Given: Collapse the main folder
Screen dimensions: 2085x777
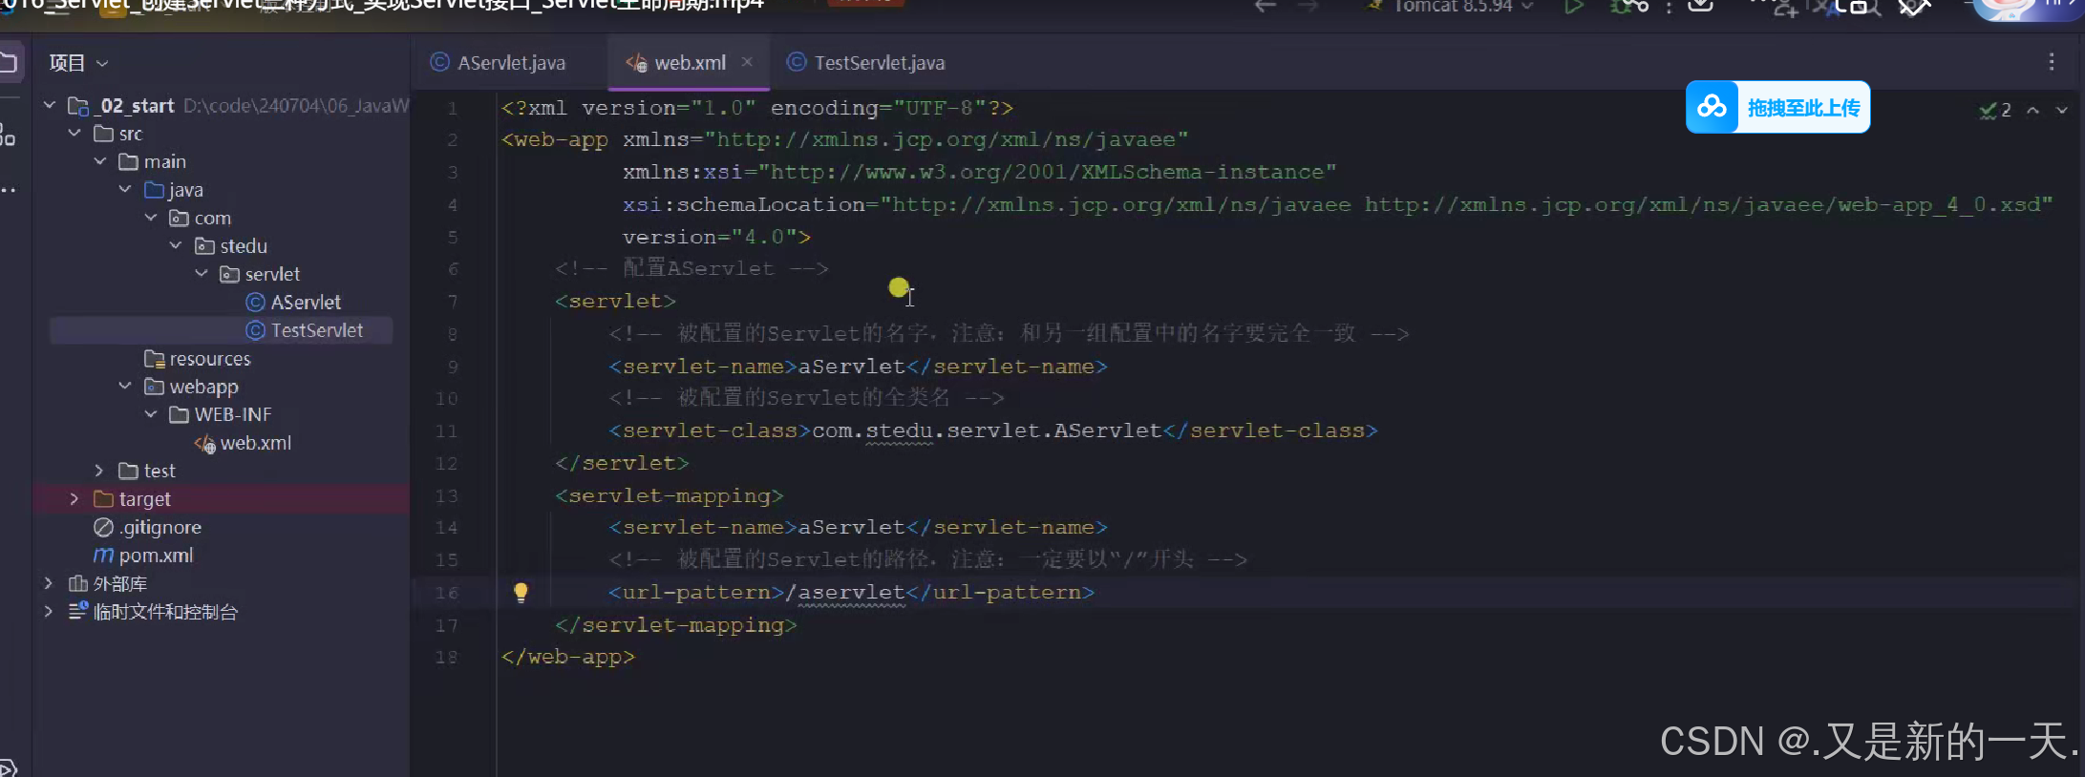Looking at the screenshot, I should click(100, 161).
